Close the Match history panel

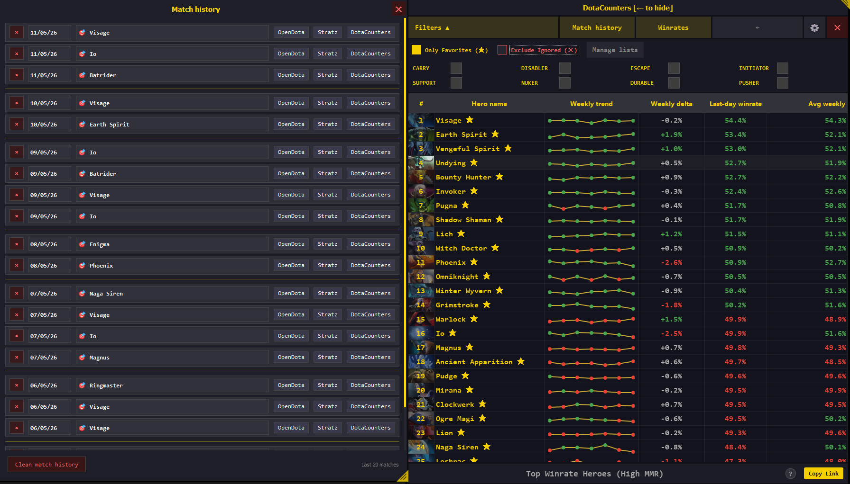[398, 9]
